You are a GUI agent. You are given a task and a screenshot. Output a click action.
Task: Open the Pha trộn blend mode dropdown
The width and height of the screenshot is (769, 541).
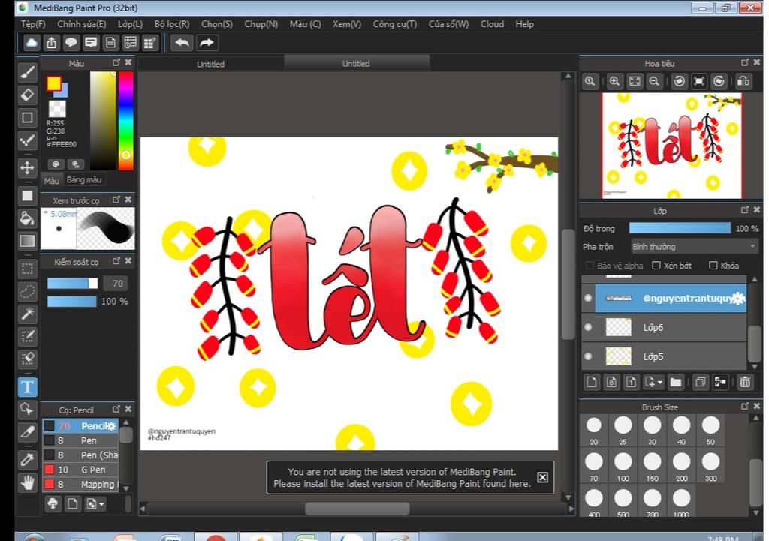point(695,246)
